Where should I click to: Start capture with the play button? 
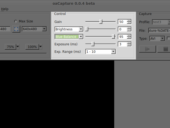147,49
